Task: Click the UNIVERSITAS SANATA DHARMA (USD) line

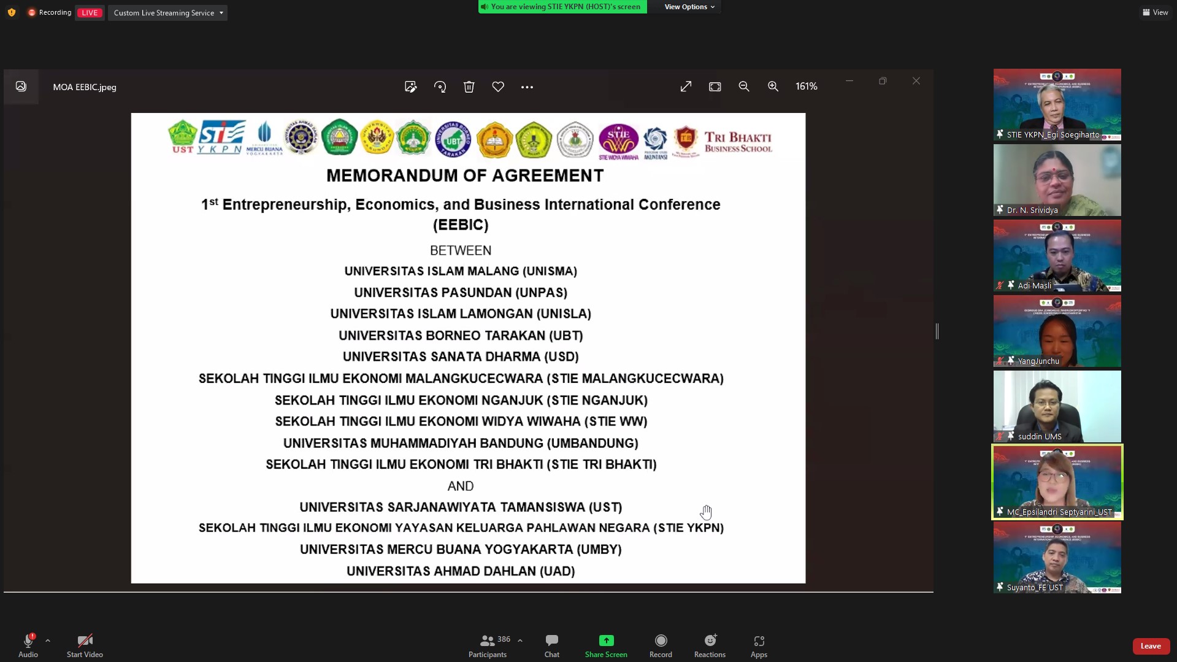Action: click(461, 357)
